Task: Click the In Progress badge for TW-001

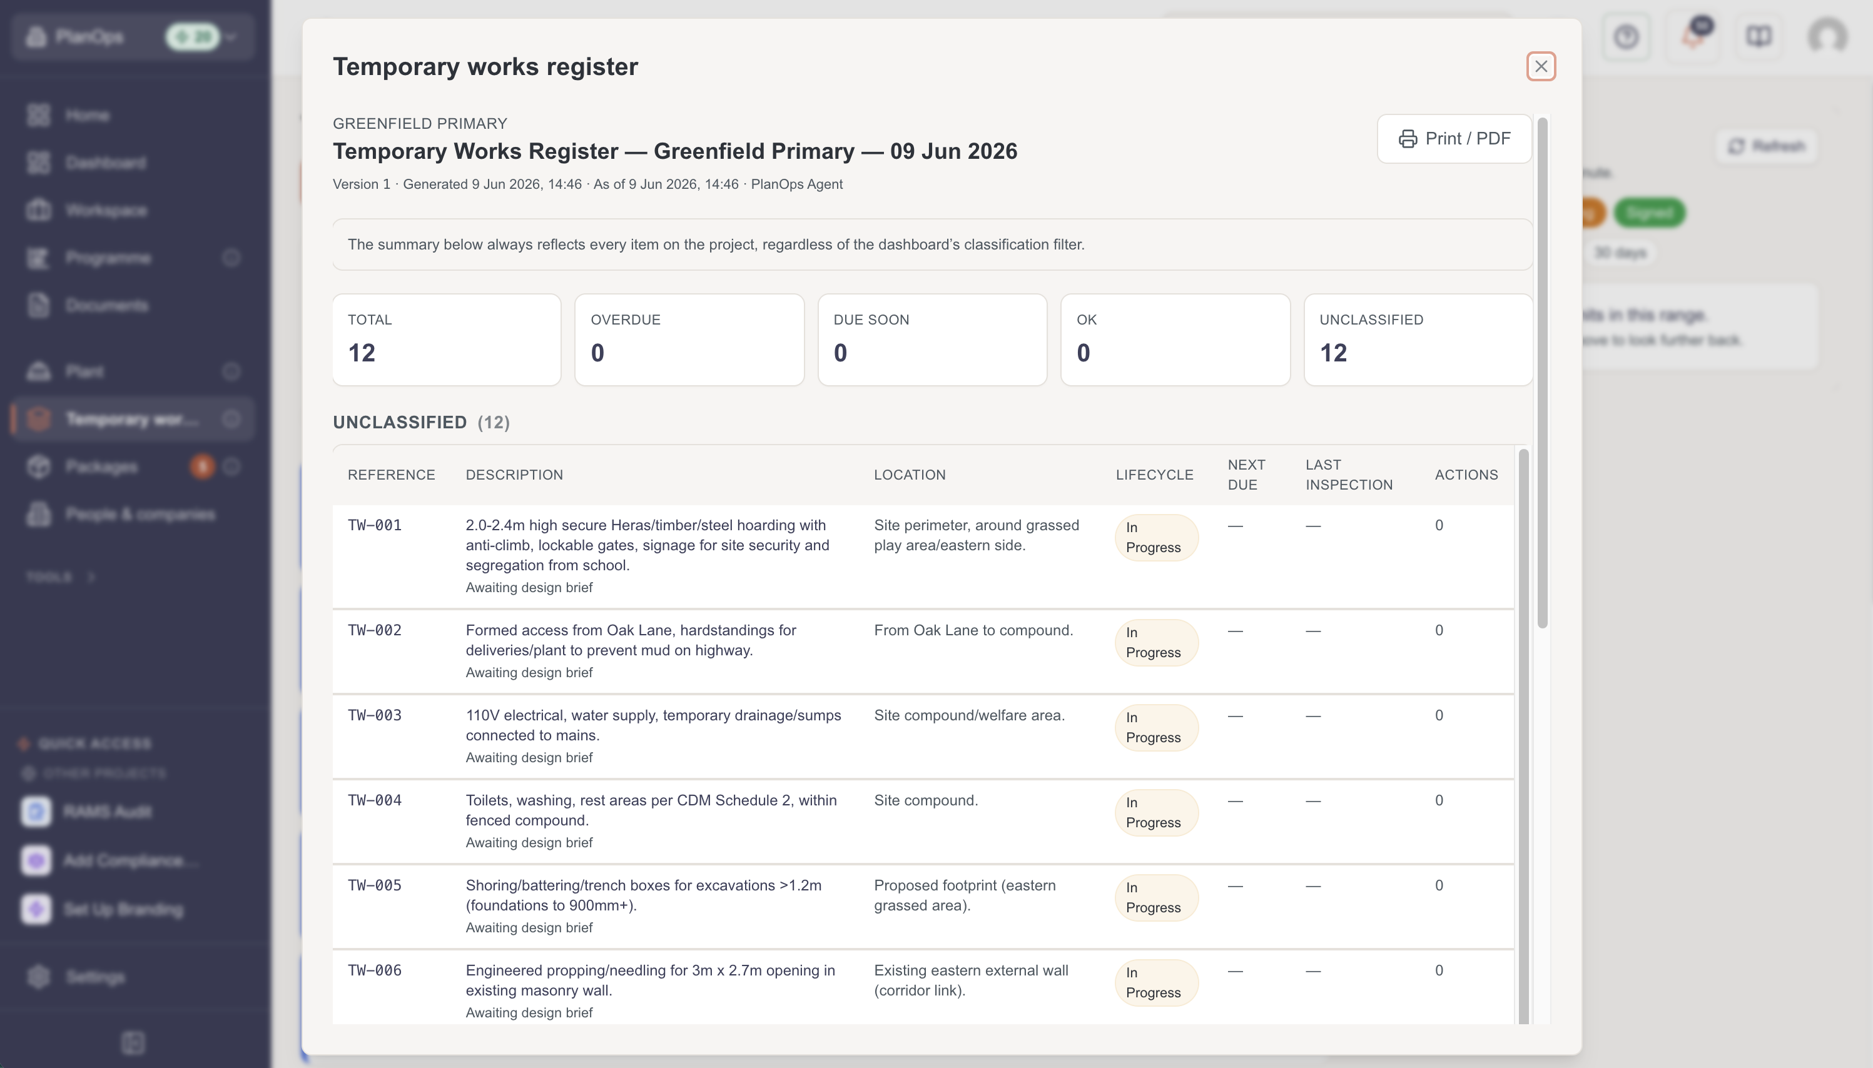Action: pyautogui.click(x=1157, y=538)
